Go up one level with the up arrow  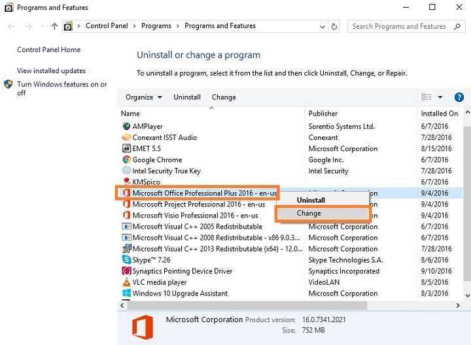[54, 26]
